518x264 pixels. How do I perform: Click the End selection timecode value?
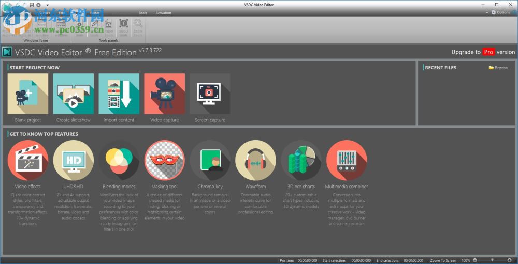[x=413, y=260]
